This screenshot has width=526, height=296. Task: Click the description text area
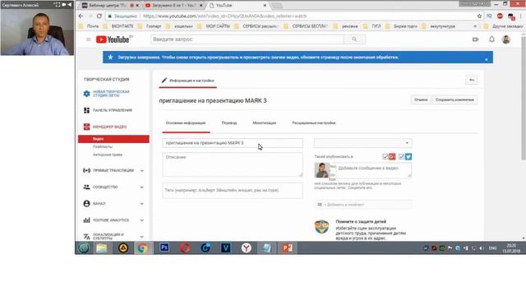click(x=233, y=164)
